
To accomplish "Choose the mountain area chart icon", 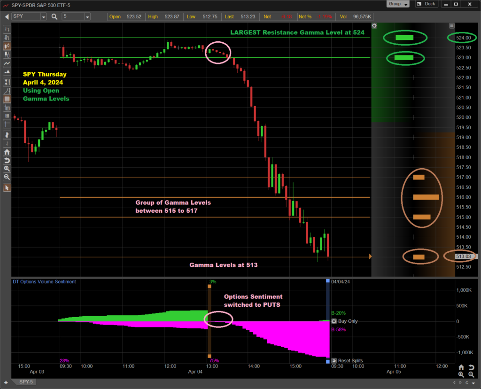I will coord(7,72).
